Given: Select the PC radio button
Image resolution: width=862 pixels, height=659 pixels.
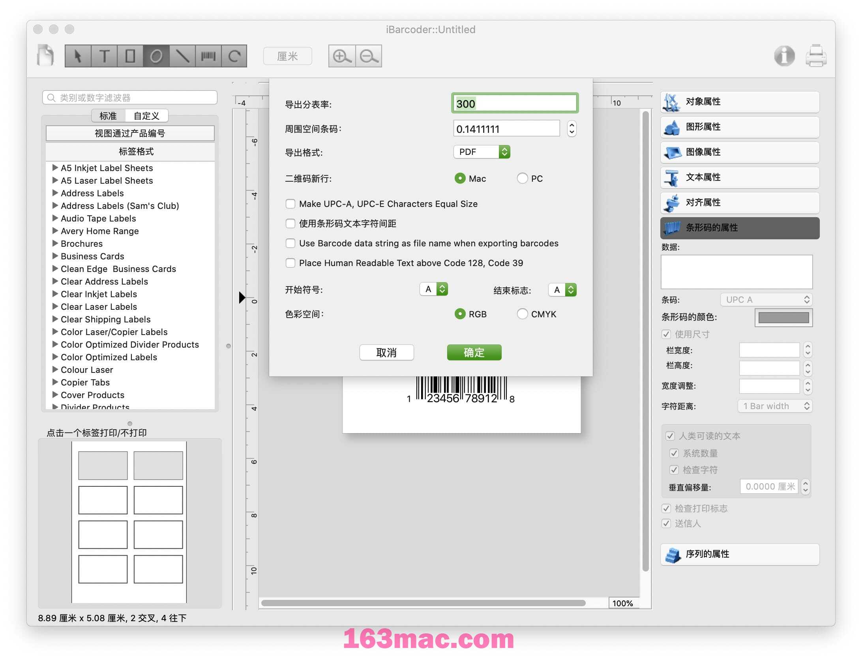Looking at the screenshot, I should (522, 179).
